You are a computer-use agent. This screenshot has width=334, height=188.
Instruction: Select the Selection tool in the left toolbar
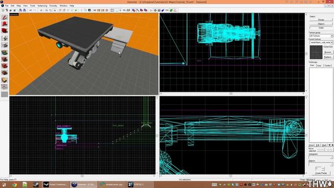tap(5, 17)
